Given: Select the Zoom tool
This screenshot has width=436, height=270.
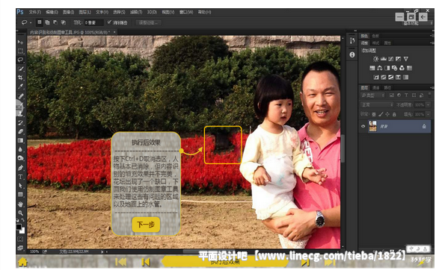Looking at the screenshot, I should coord(20,213).
